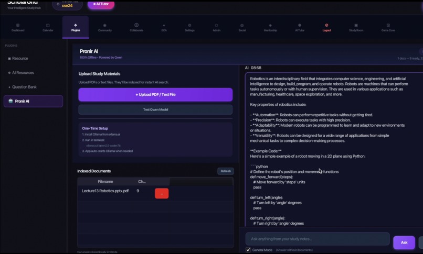
Task: Select the Lecture13 Robotics.pptx.pdf filename cell
Action: pos(105,191)
